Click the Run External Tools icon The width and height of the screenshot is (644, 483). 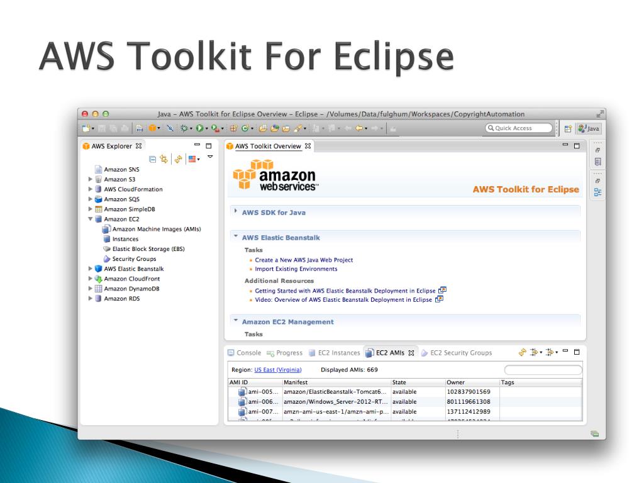(215, 128)
